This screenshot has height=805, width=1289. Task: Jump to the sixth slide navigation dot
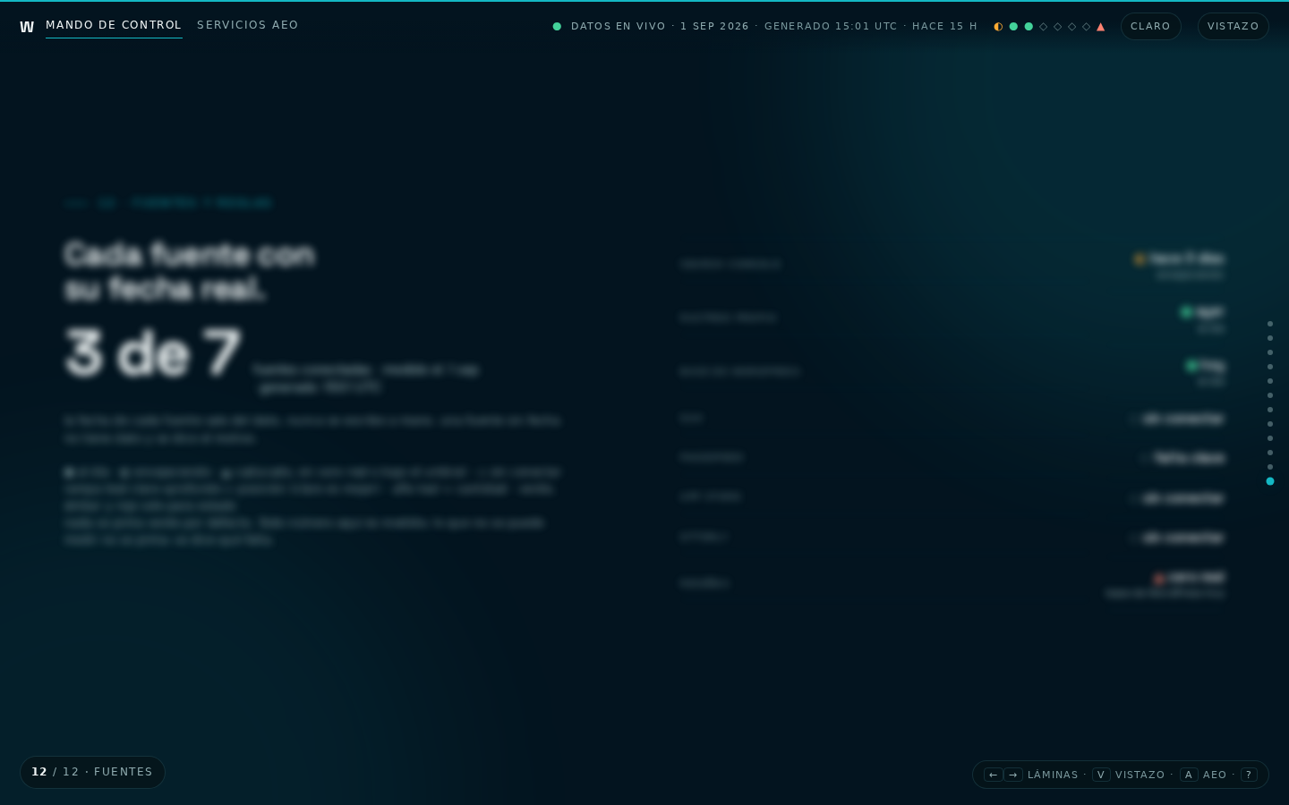[1269, 395]
